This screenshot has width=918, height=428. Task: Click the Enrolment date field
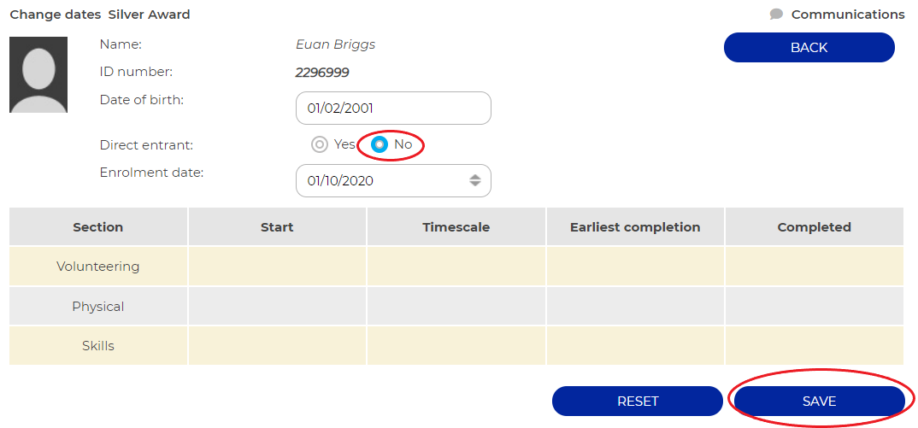coord(393,181)
